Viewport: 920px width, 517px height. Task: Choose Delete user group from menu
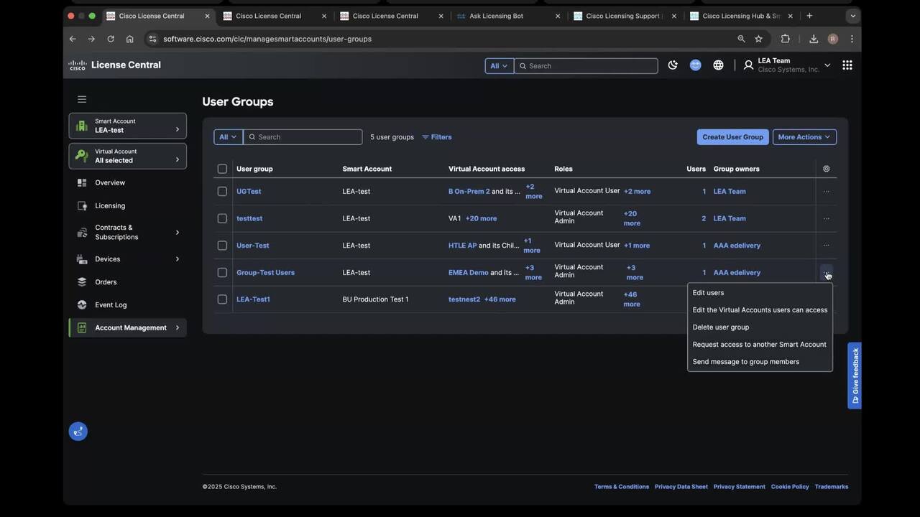coord(720,327)
